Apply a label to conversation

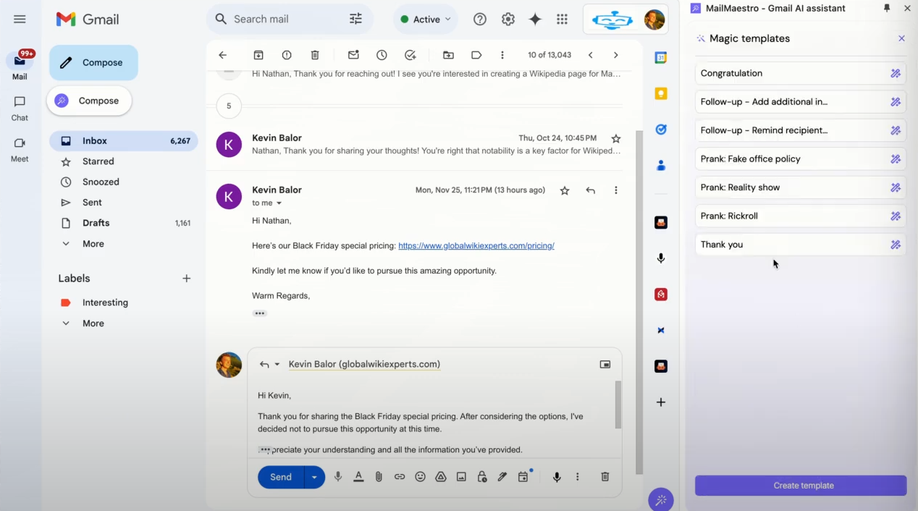[476, 55]
